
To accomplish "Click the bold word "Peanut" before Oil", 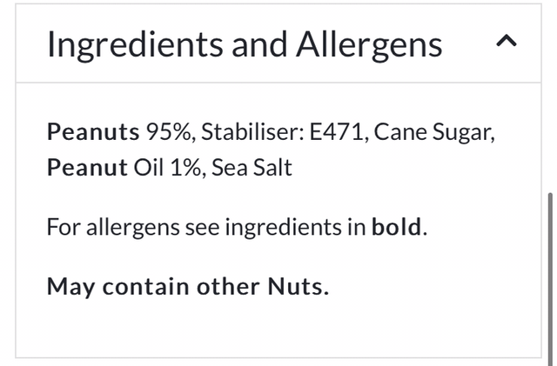I will 87,167.
